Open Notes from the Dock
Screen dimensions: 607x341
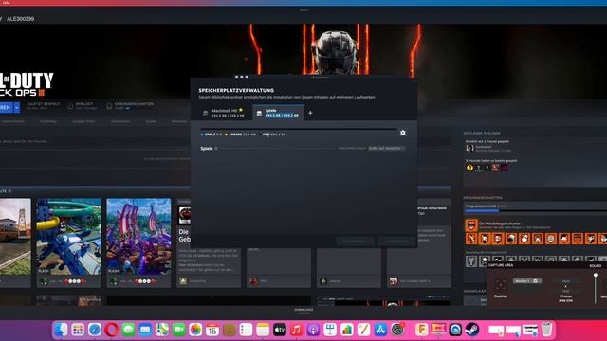point(263,330)
